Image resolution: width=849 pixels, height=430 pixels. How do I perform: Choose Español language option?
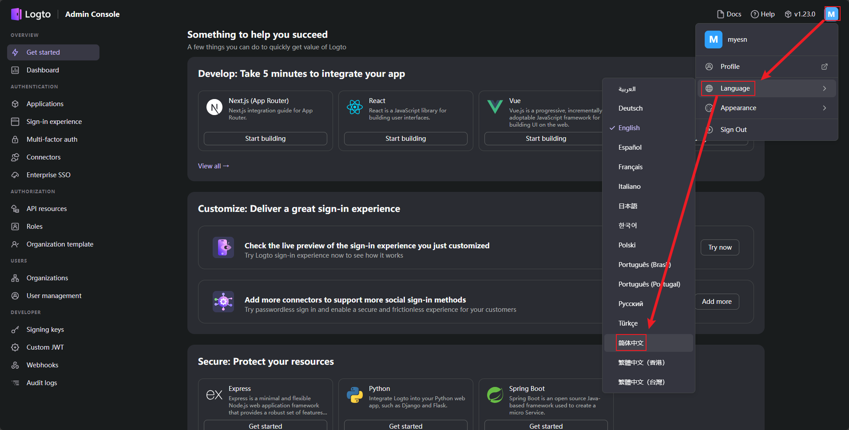pos(648,147)
